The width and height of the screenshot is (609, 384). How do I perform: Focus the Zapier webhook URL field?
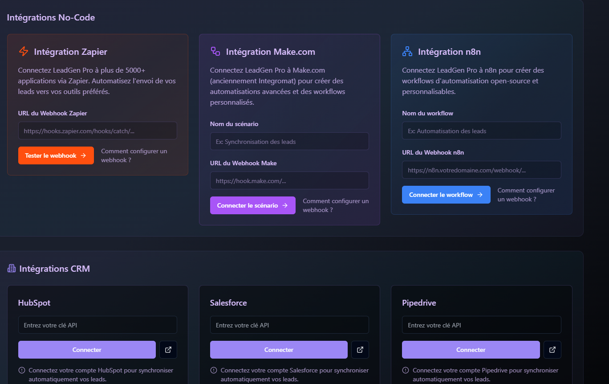coord(97,131)
